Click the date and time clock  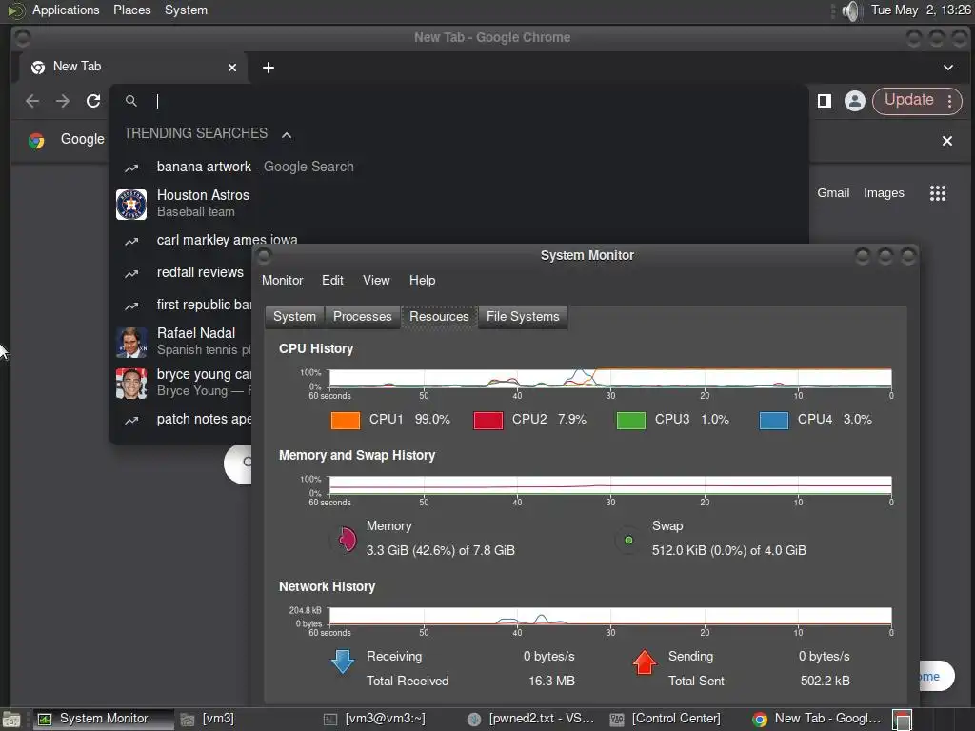coord(921,10)
